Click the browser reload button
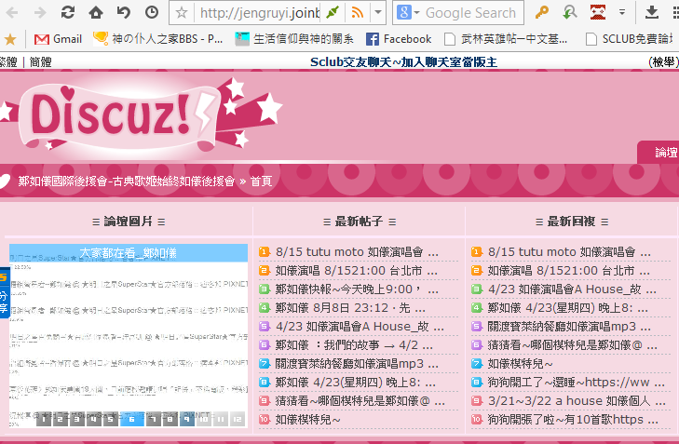 68,13
